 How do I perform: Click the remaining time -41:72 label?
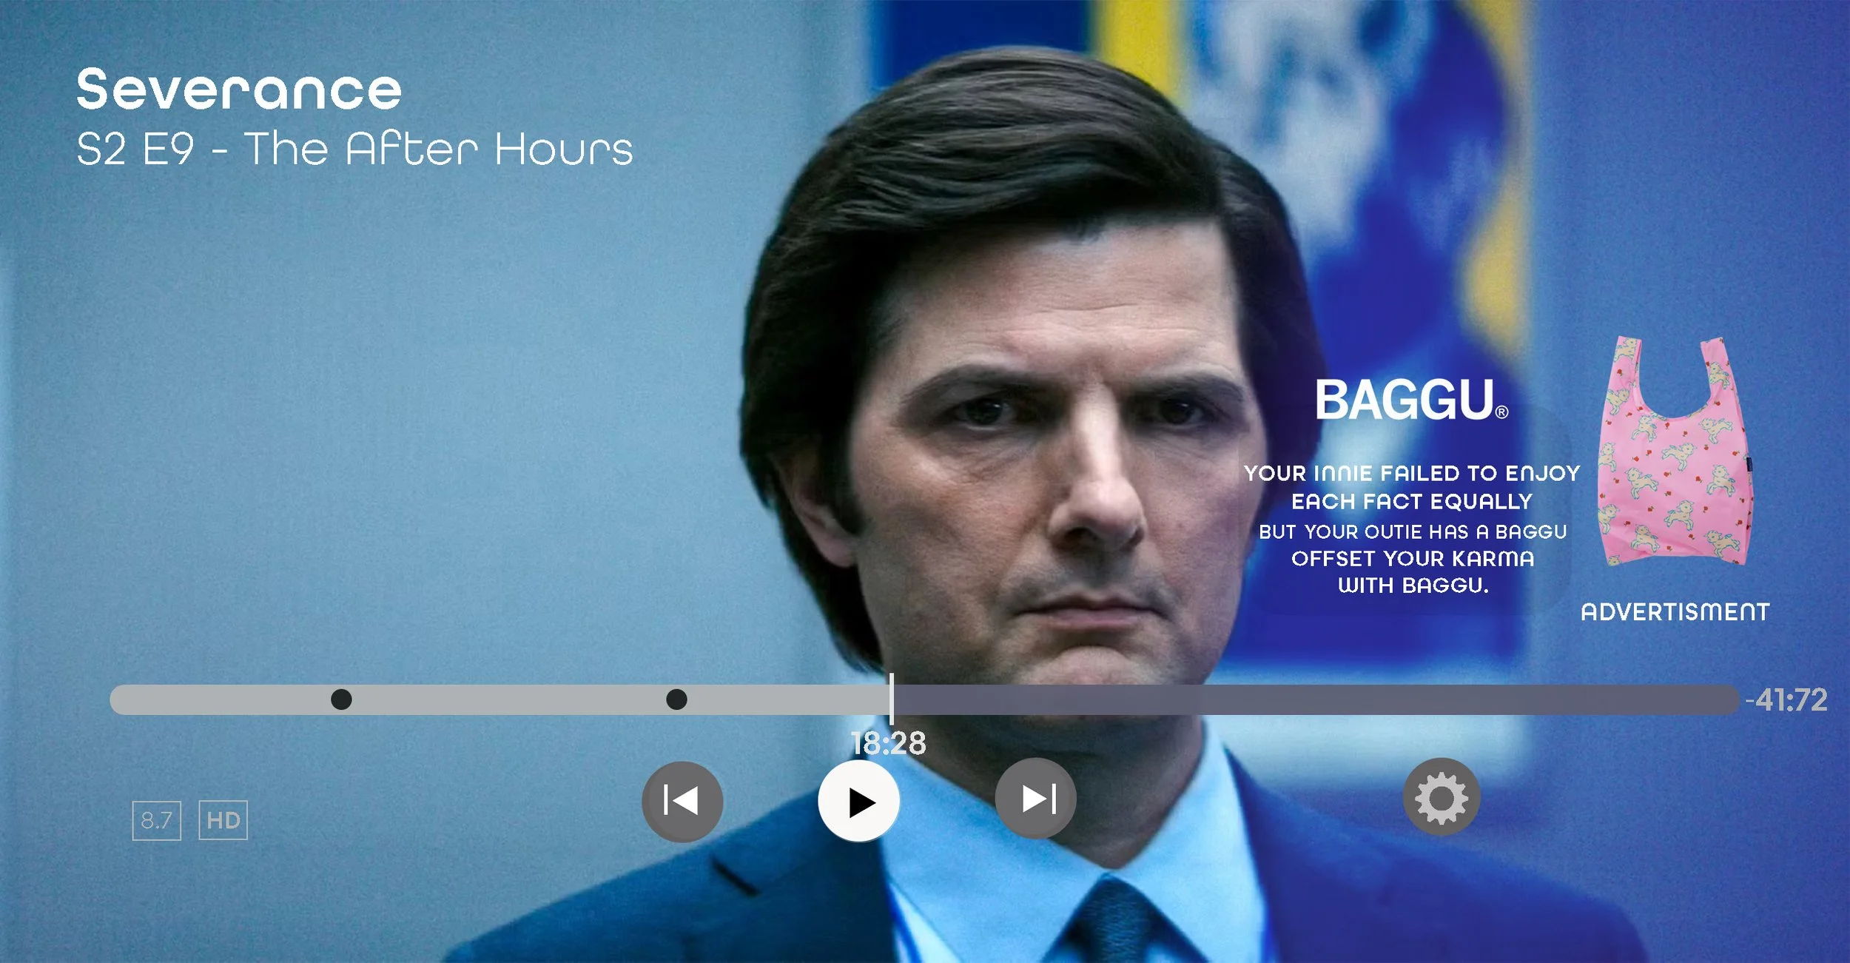pos(1786,699)
